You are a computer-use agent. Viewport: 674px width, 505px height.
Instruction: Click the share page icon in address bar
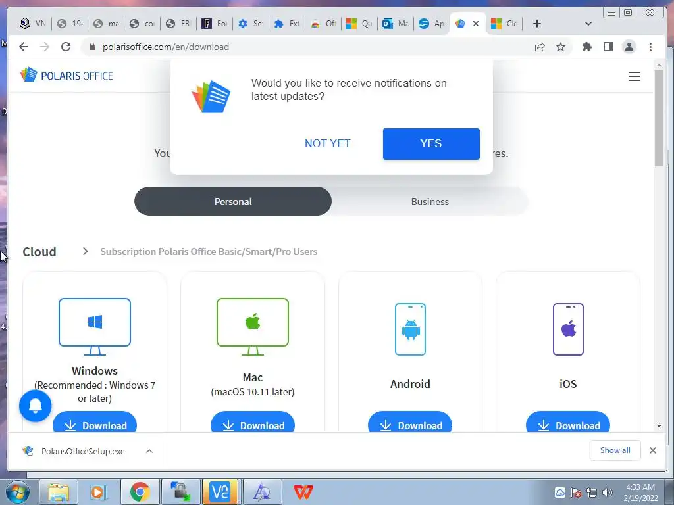point(540,47)
